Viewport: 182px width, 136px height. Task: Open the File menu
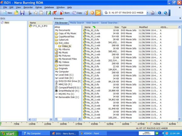coord(5,7)
